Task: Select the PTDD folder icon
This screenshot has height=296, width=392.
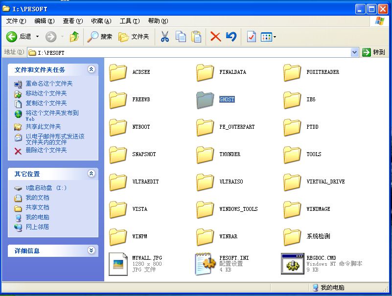Action: [292, 127]
